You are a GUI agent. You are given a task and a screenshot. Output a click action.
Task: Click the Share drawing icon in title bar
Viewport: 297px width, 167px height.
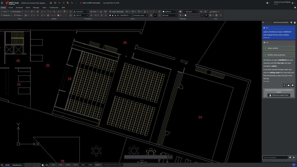[x=64, y=3]
